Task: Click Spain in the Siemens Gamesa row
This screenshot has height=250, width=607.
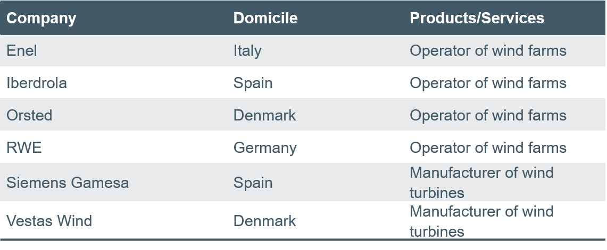Action: point(253,183)
